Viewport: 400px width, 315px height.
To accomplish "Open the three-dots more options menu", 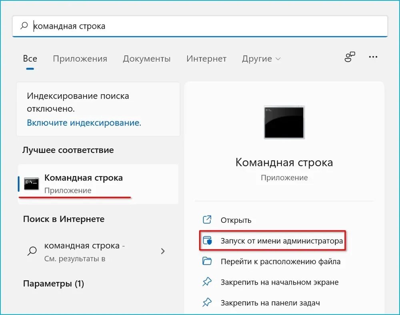I will click(373, 57).
